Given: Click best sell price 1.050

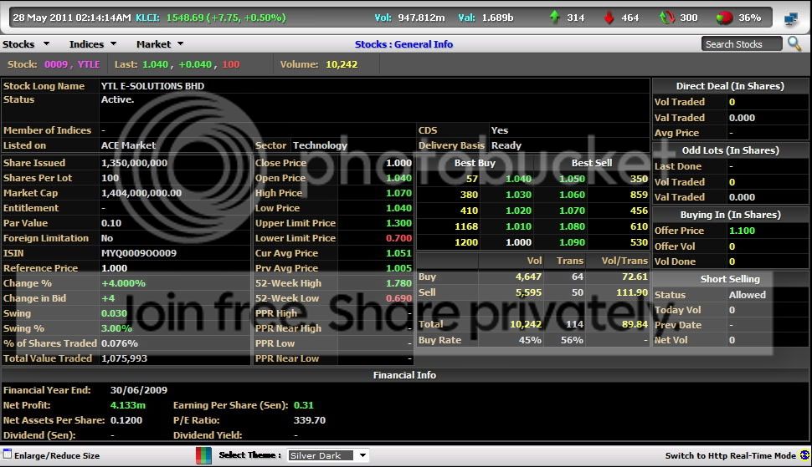Looking at the screenshot, I should (573, 179).
